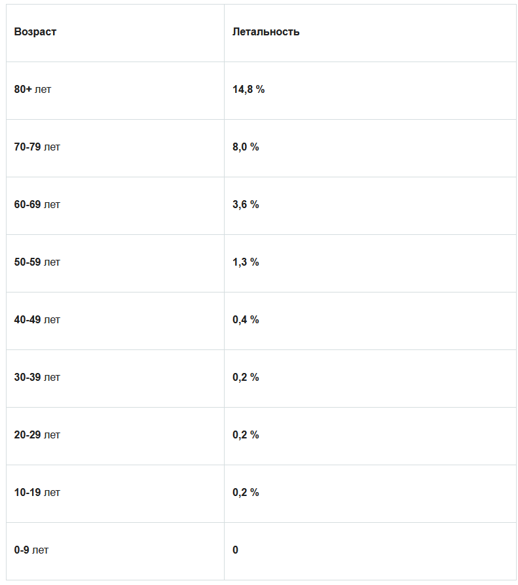Click the 0,4 % mortality value
The image size is (518, 585).
coord(246,320)
